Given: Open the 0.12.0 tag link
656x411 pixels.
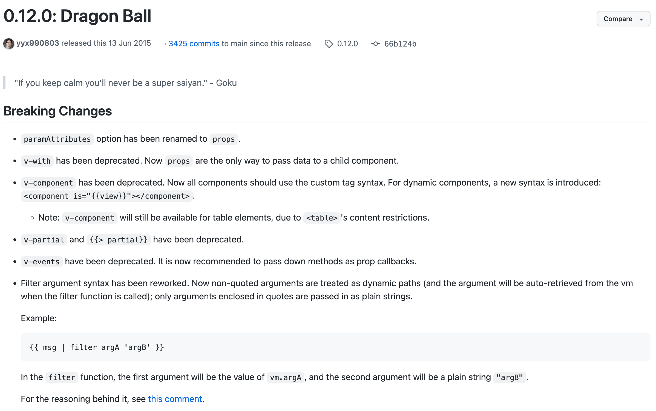Looking at the screenshot, I should click(x=347, y=44).
